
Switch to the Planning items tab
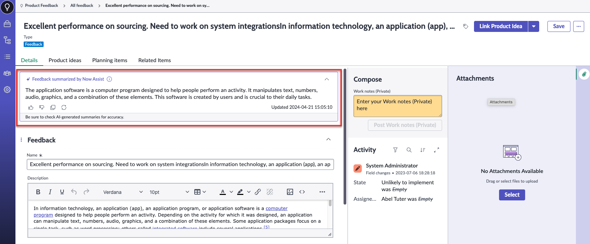point(110,60)
